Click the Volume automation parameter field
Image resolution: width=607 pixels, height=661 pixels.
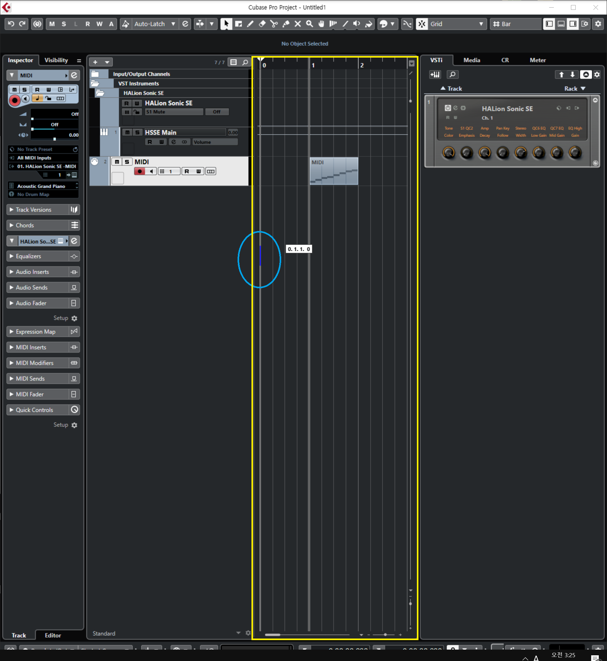point(214,142)
